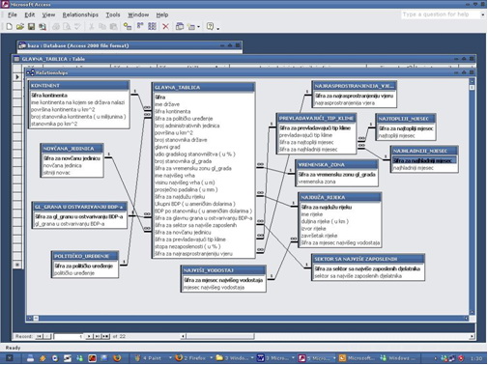The image size is (488, 365).
Task: Save the relationships layout with the floppy icon
Action: click(31, 27)
